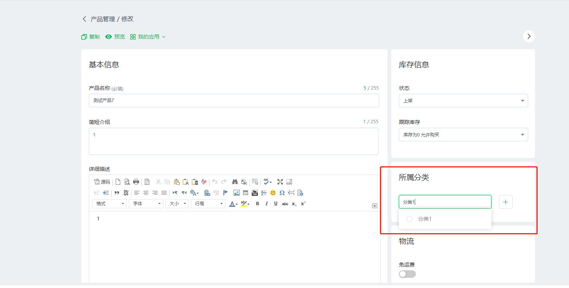Click the 产品名称 input field

pyautogui.click(x=234, y=101)
